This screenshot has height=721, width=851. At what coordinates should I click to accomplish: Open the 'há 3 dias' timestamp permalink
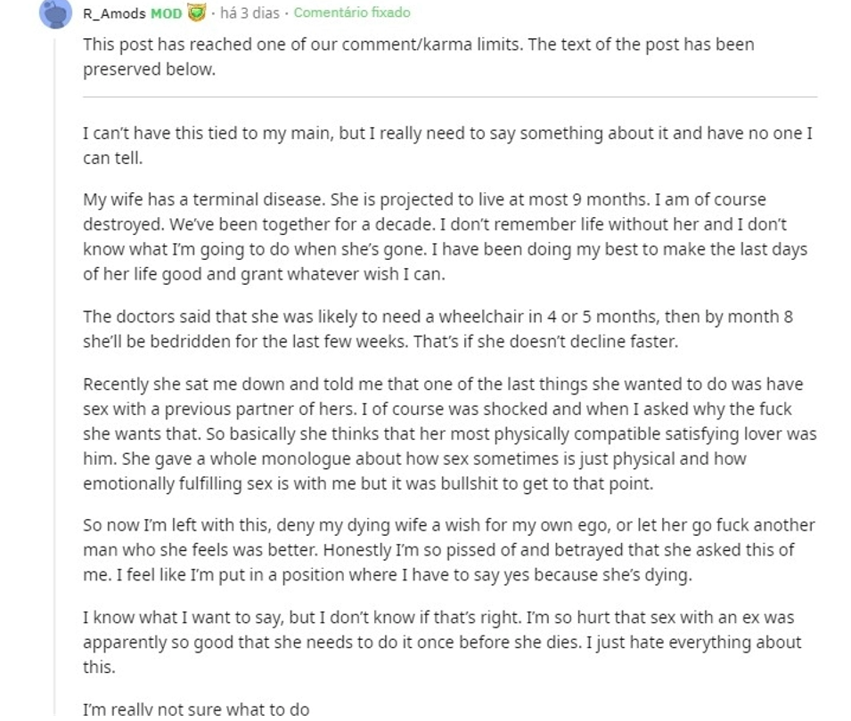(x=250, y=12)
